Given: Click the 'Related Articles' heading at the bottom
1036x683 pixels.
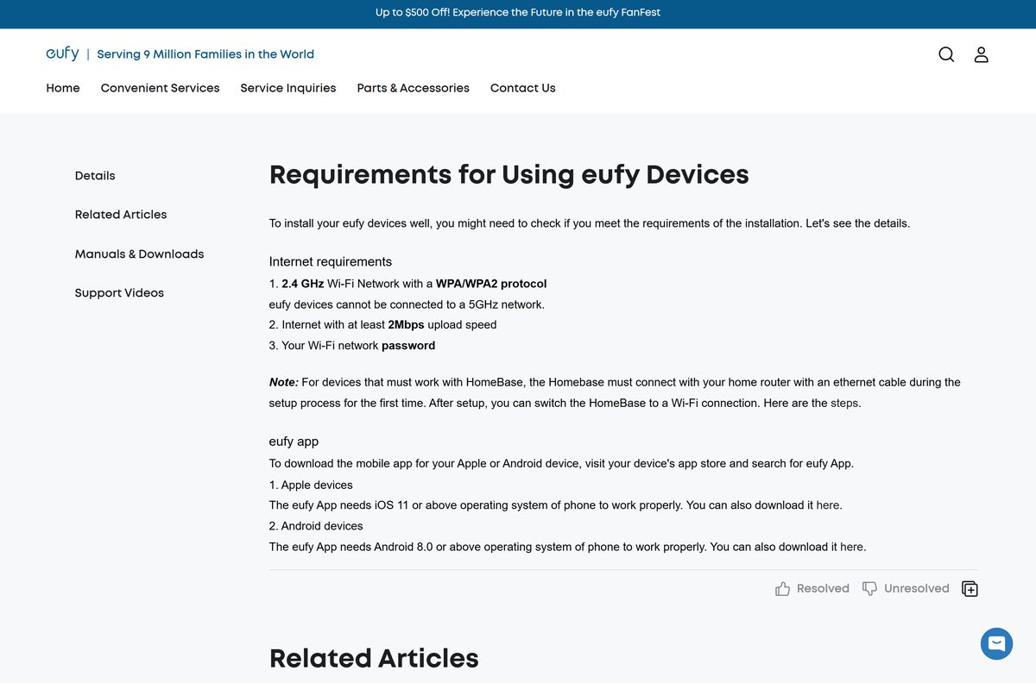Looking at the screenshot, I should coord(374,658).
